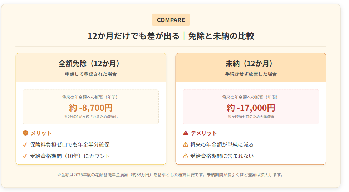Click the 約 -17,000円 amount
The width and height of the screenshot is (349, 192).
(251, 108)
